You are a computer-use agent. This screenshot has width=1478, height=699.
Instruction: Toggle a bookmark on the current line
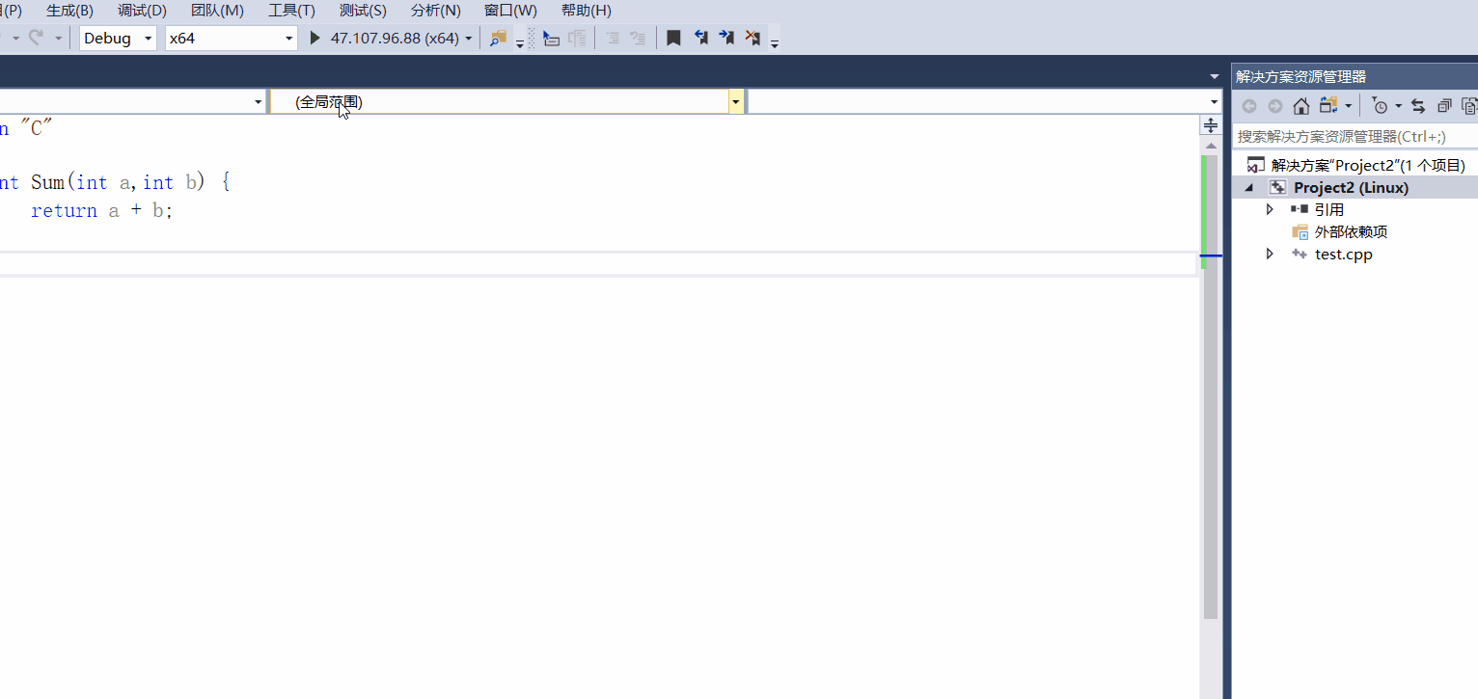click(x=673, y=39)
